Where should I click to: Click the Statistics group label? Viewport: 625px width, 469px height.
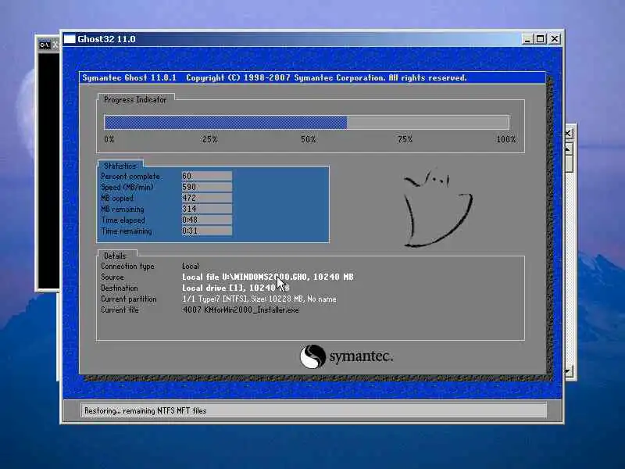coord(120,166)
